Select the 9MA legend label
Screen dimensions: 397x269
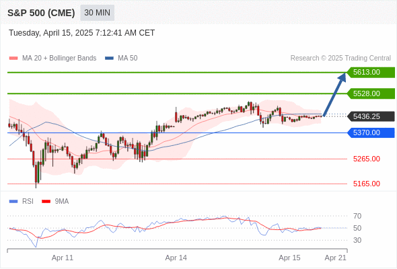click(x=62, y=202)
